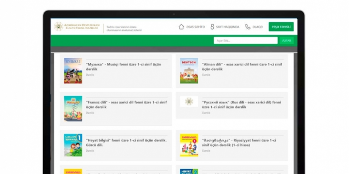Image resolution: width=349 pixels, height=174 pixels.
Task: Click Dərslik label under Музыка textbook
Action: (x=90, y=75)
